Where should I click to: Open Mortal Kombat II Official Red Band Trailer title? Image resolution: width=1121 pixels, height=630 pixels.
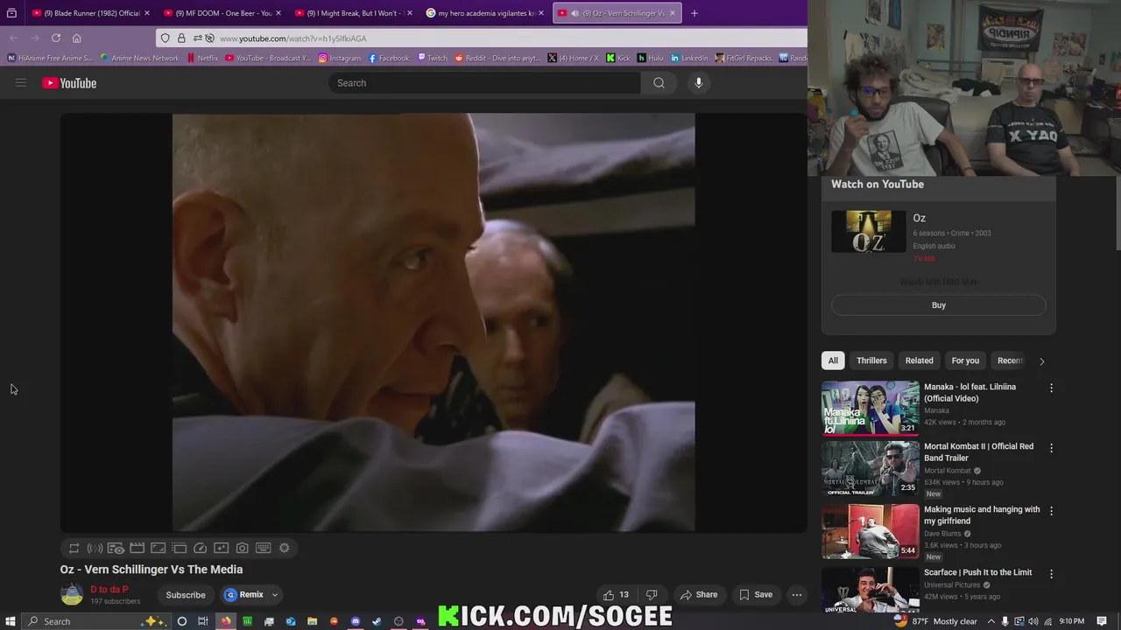coord(978,452)
